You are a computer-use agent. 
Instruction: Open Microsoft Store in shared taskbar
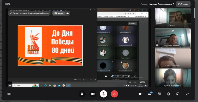click(x=54, y=86)
